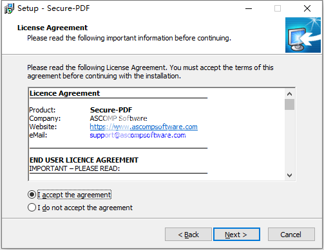Click the licence text scroll up arrow
The image size is (324, 250).
click(289, 94)
